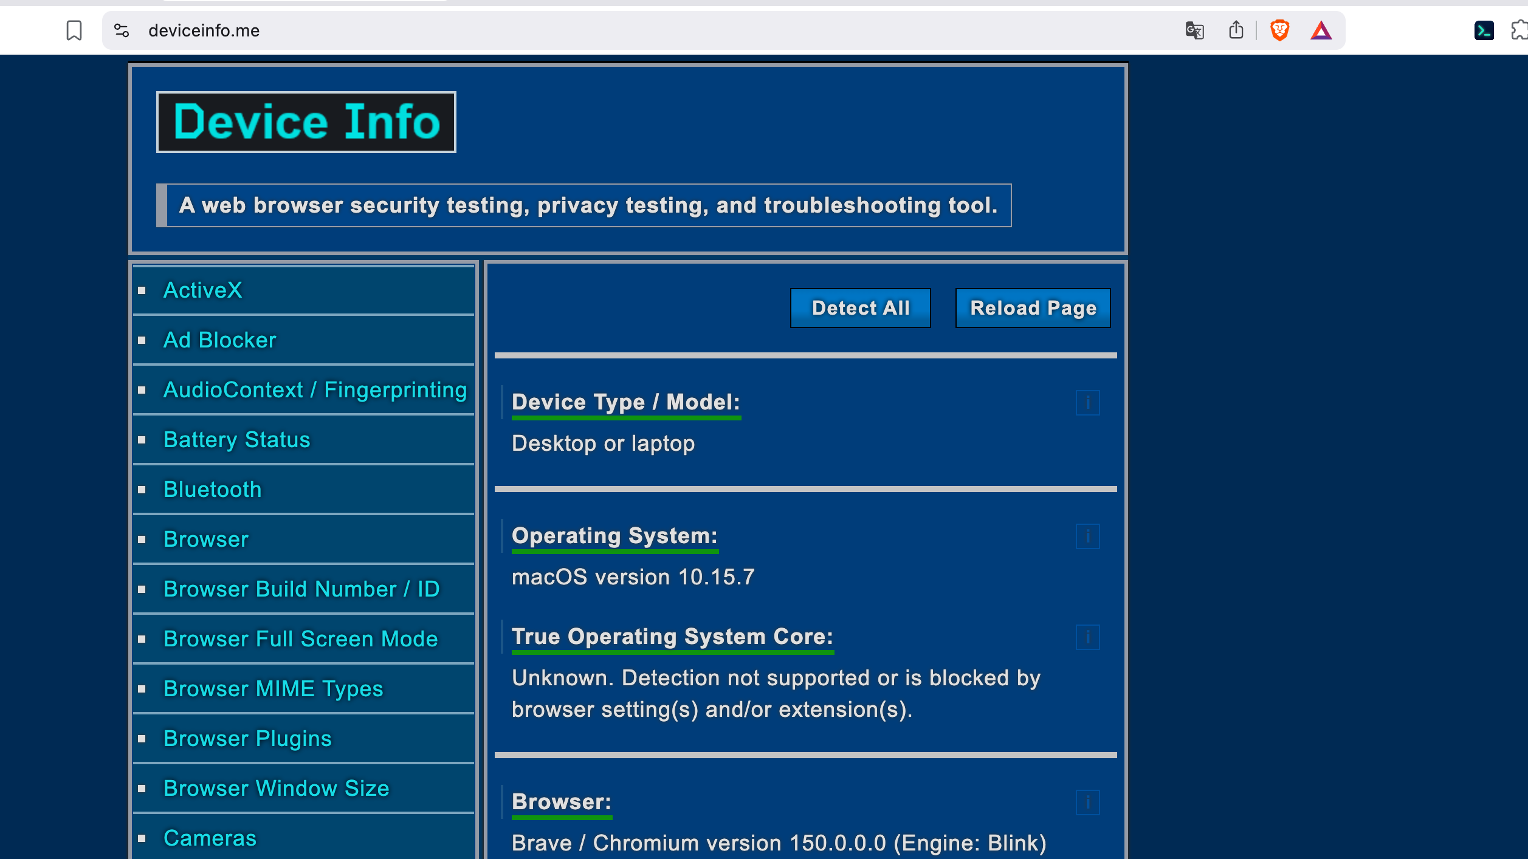Click info icon for Device Type / Model
Screen dimensions: 1528x859
click(x=1087, y=403)
